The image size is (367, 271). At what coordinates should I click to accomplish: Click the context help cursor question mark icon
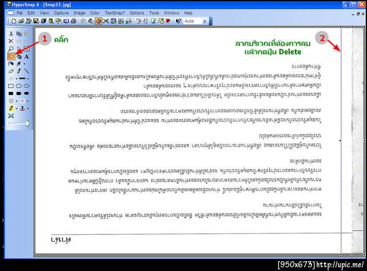point(179,21)
